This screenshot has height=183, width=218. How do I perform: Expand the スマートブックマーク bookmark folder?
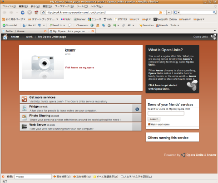(43, 19)
